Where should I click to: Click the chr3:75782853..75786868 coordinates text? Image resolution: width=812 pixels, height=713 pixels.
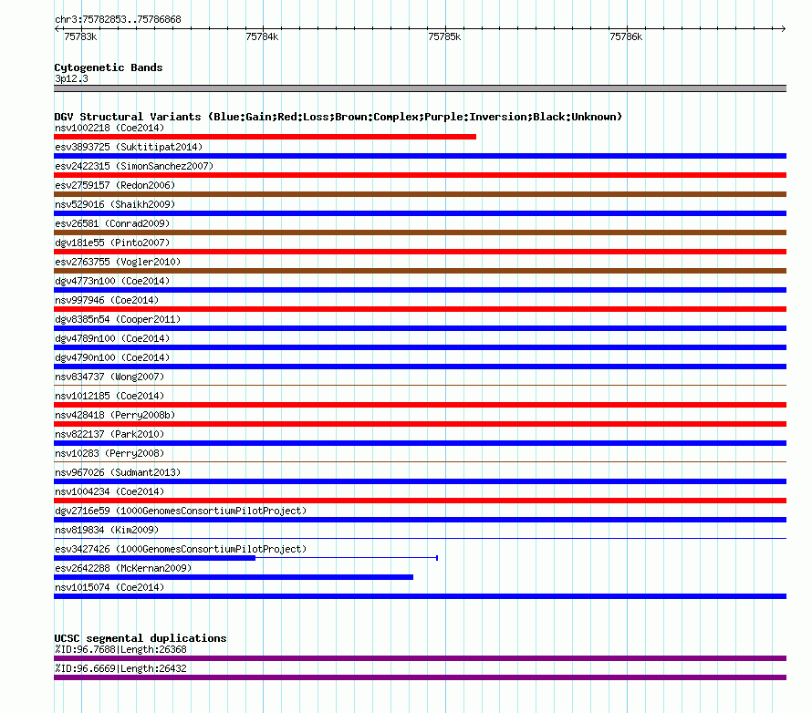(x=118, y=20)
